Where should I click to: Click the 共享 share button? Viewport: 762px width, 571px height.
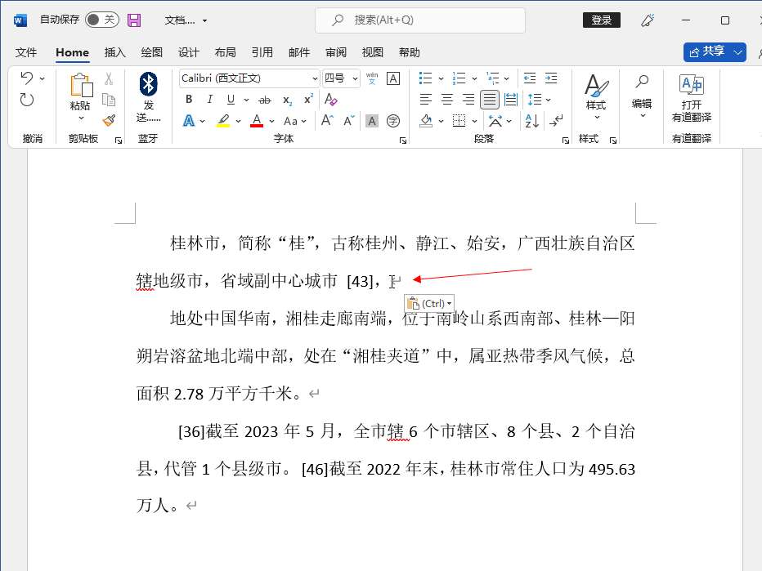707,52
